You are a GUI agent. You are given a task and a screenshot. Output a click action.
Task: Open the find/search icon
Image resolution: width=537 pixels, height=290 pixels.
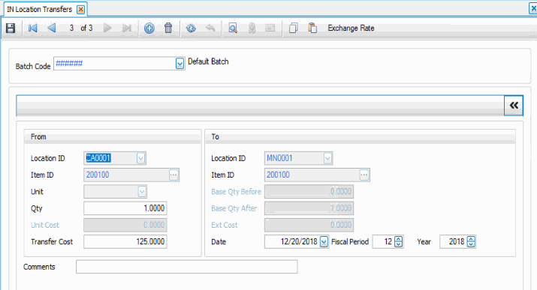point(233,28)
